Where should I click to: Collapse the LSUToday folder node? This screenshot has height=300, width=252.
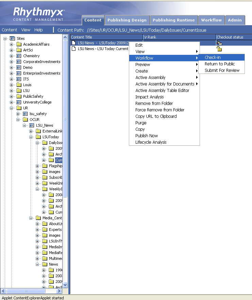[31, 137]
